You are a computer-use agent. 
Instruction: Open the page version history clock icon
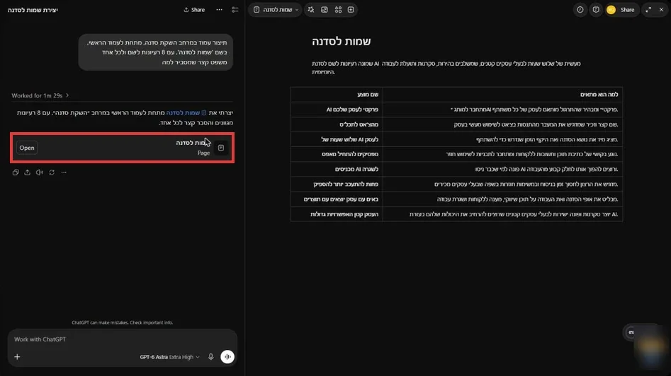point(580,9)
